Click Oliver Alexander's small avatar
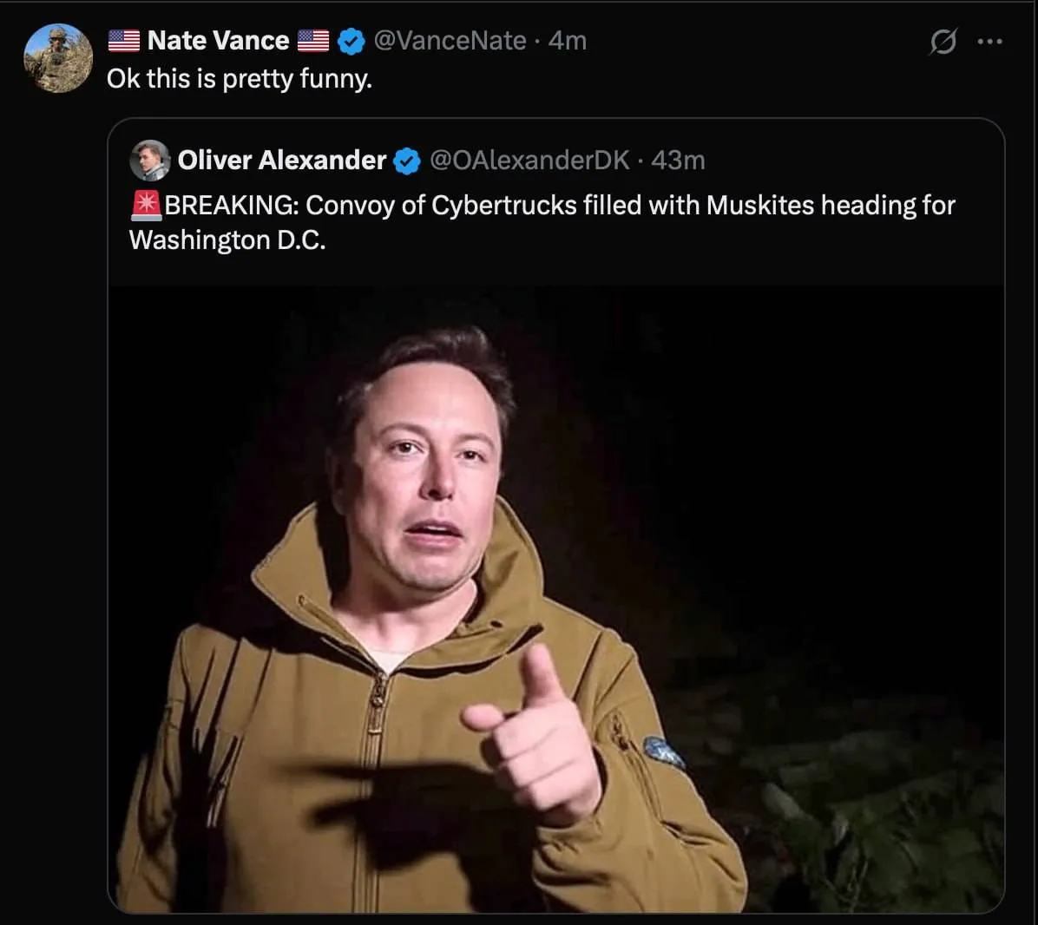1038x925 pixels. point(149,161)
